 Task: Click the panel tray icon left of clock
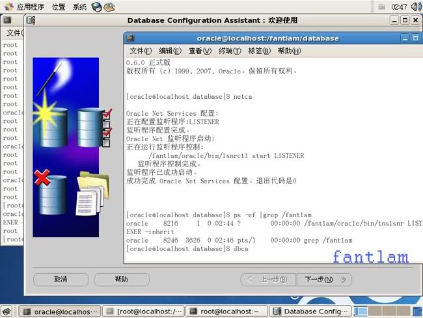tap(381, 7)
